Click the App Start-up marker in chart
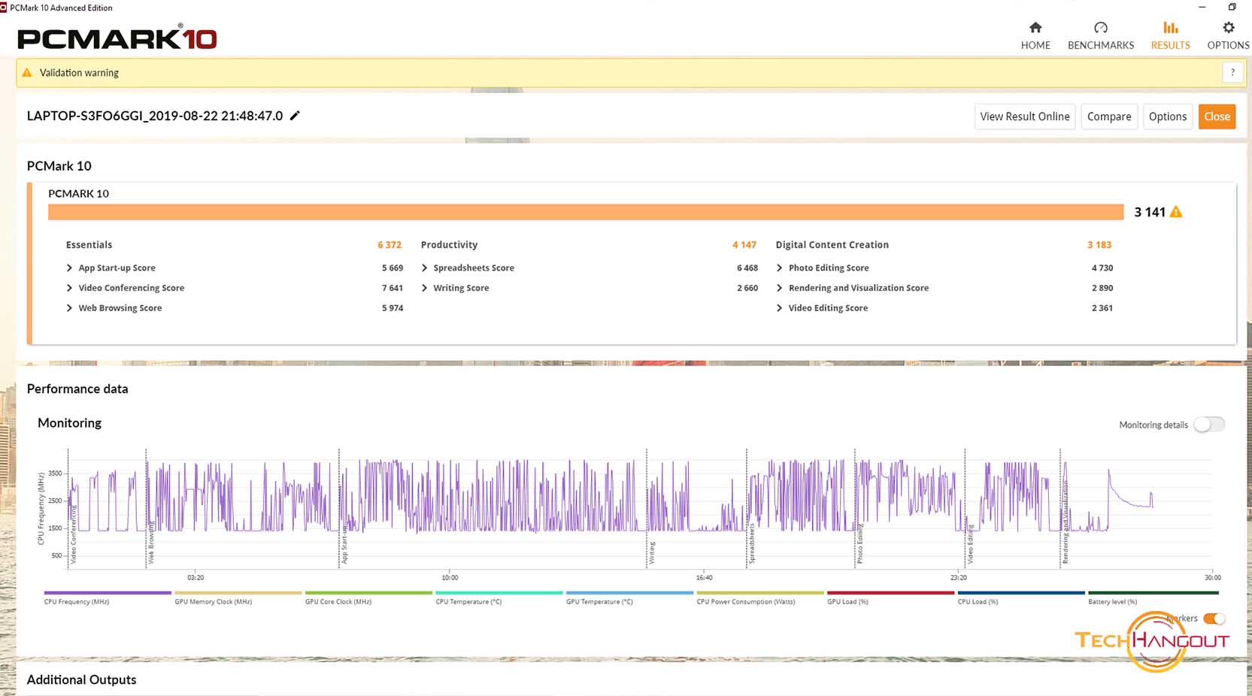 tap(344, 544)
